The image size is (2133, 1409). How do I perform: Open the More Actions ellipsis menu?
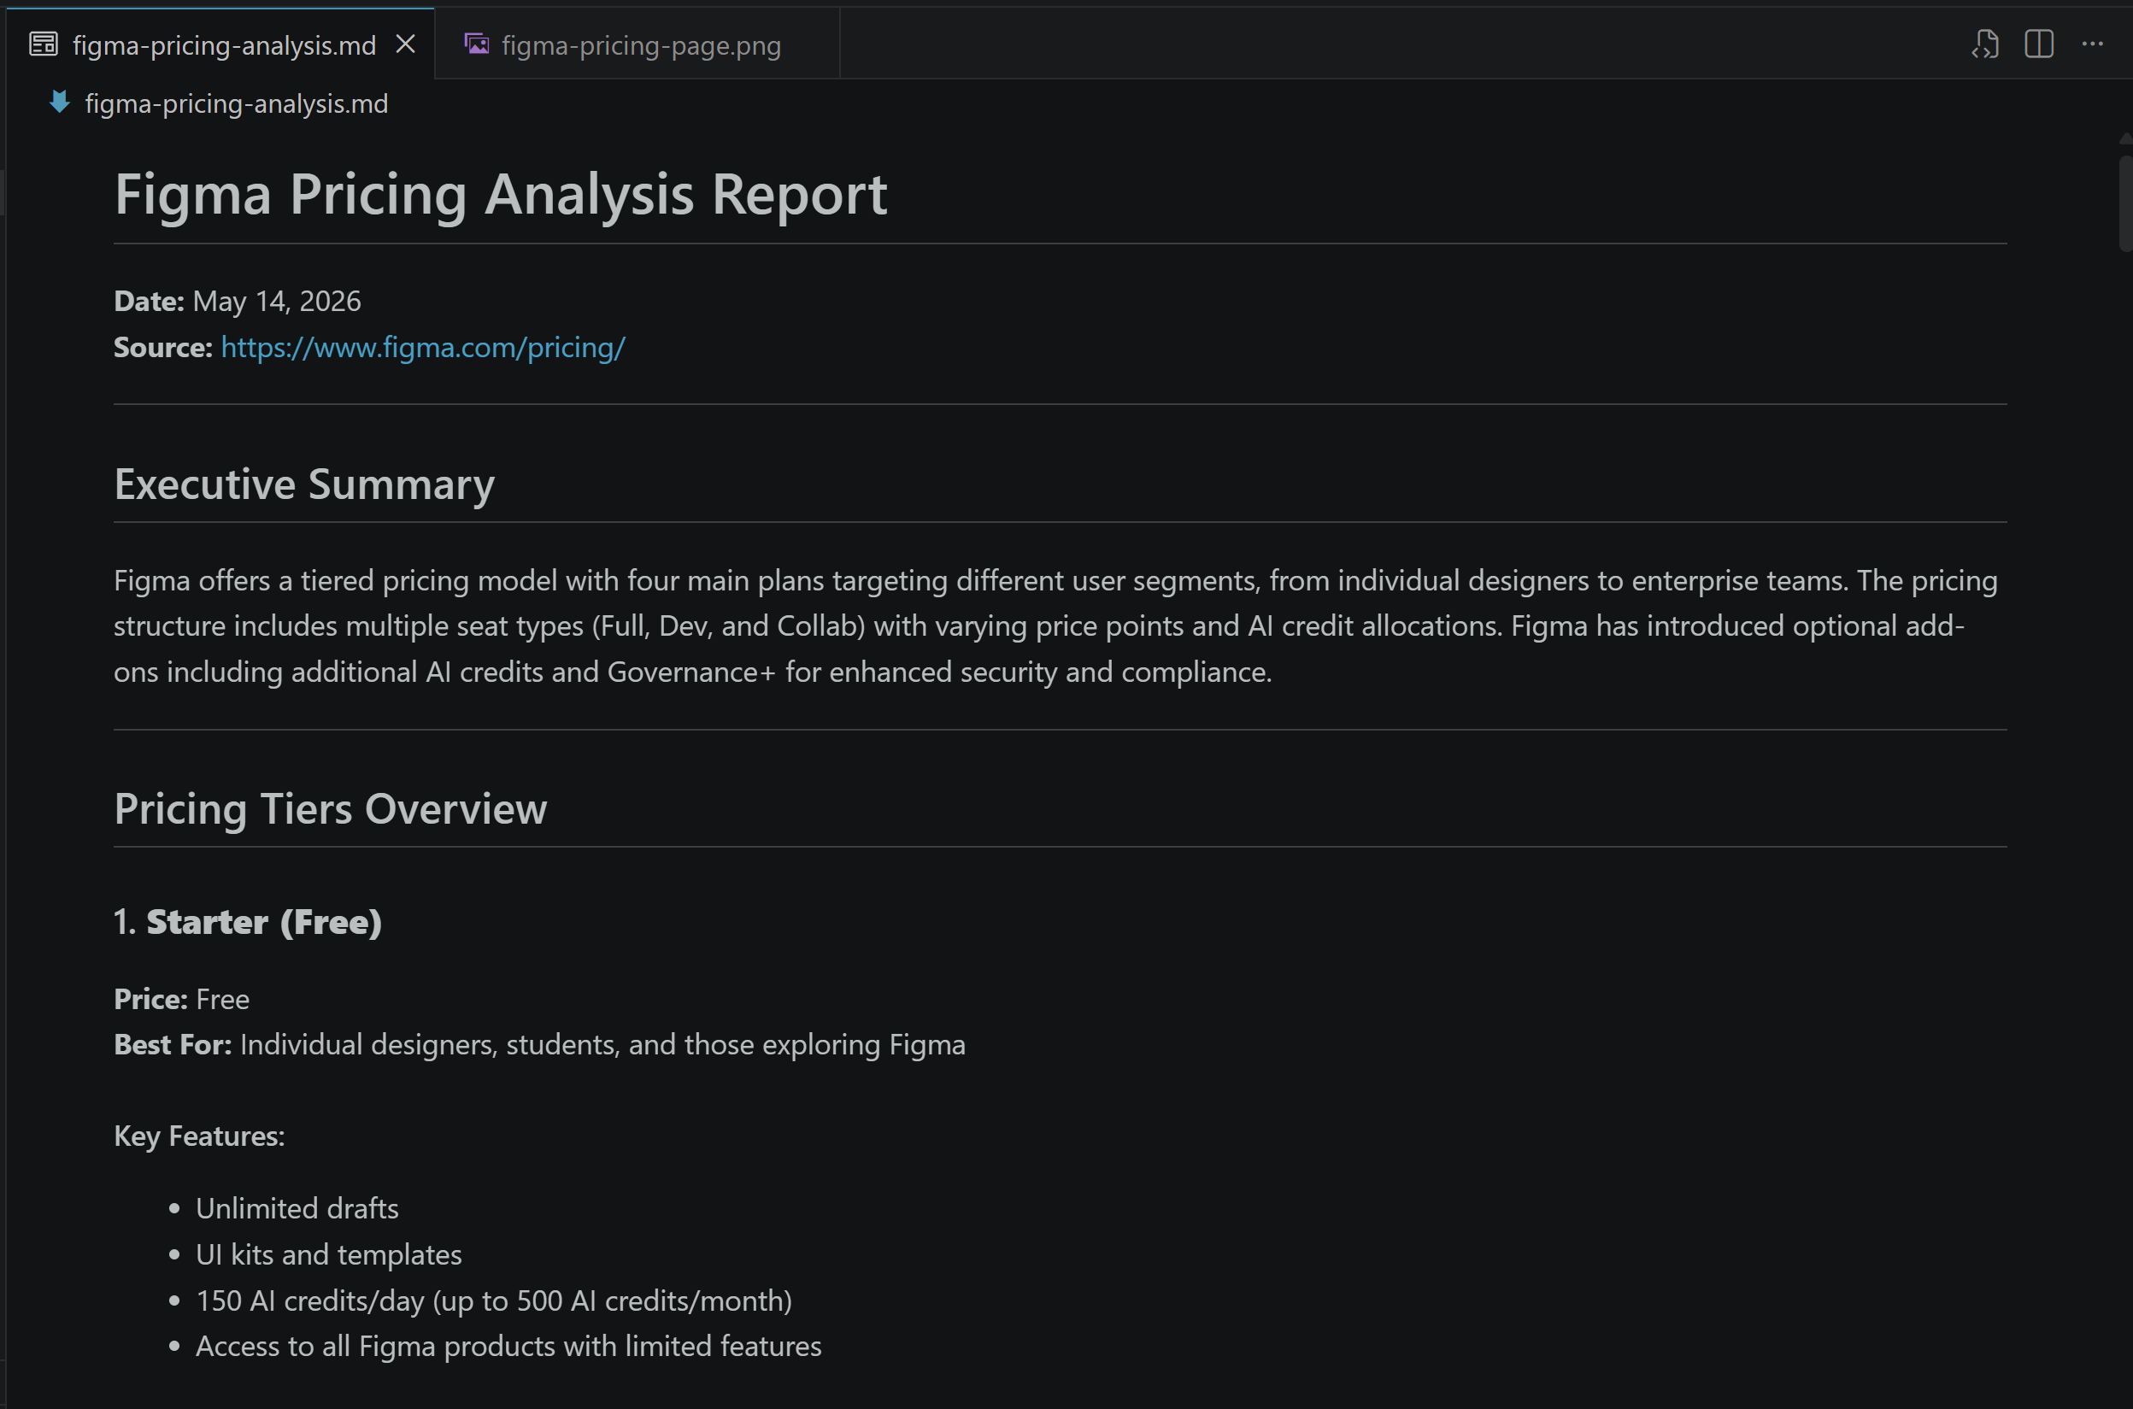[x=2093, y=44]
